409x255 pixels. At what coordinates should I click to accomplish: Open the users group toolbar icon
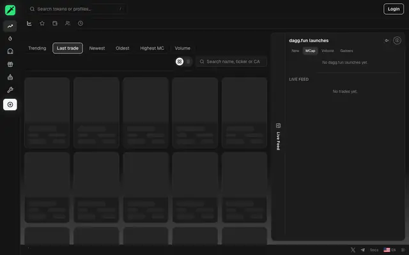point(68,24)
